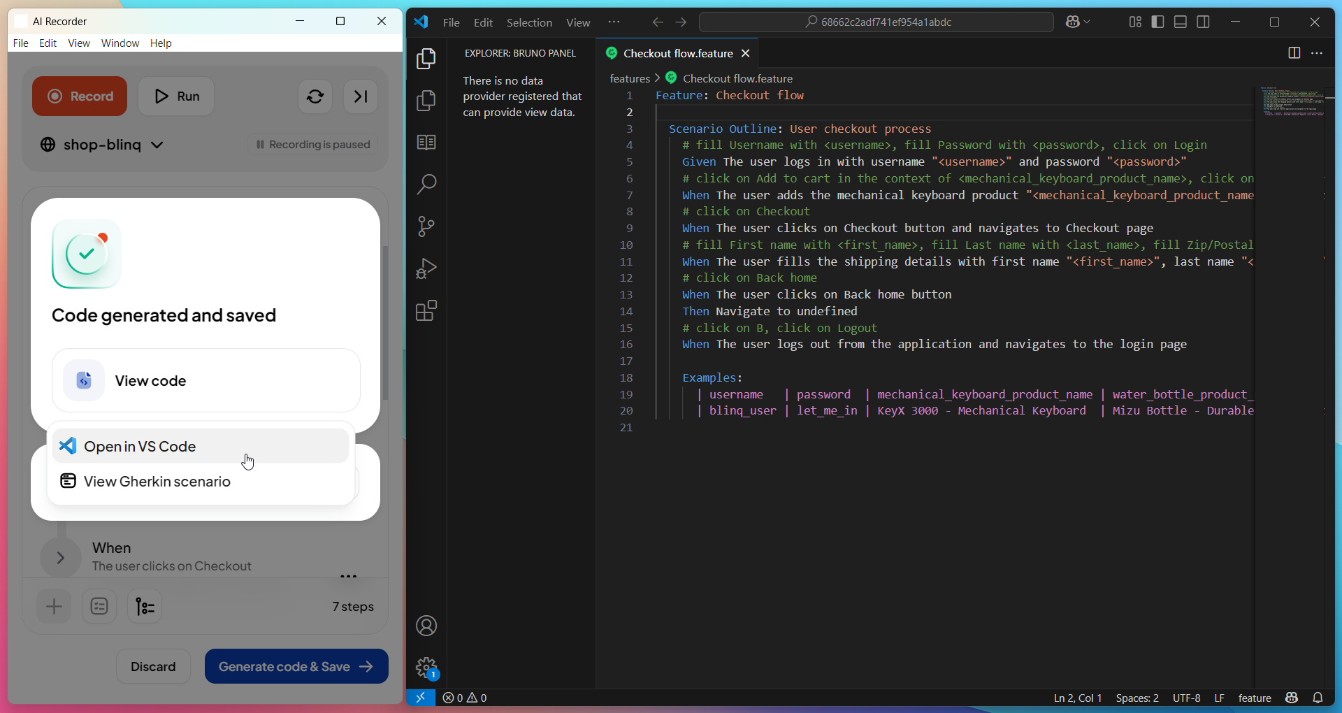
Task: Open the Selection menu in VS Code
Action: pos(529,22)
